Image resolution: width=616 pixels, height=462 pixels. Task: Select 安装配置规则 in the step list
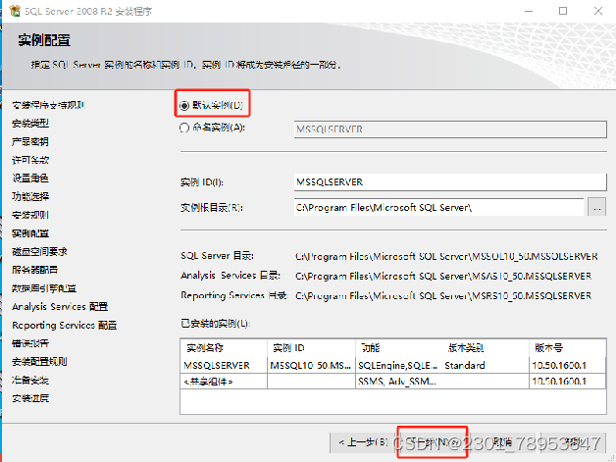[x=39, y=361]
